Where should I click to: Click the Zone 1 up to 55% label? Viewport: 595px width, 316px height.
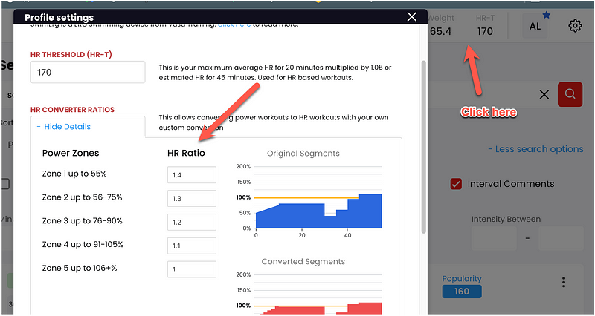[x=74, y=174]
